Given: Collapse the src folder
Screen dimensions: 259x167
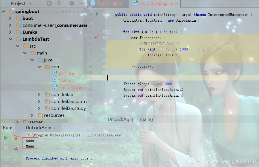Looking at the screenshot, I should pos(18,46).
